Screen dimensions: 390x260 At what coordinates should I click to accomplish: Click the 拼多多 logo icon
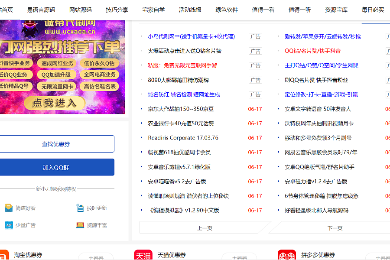[x=287, y=255]
